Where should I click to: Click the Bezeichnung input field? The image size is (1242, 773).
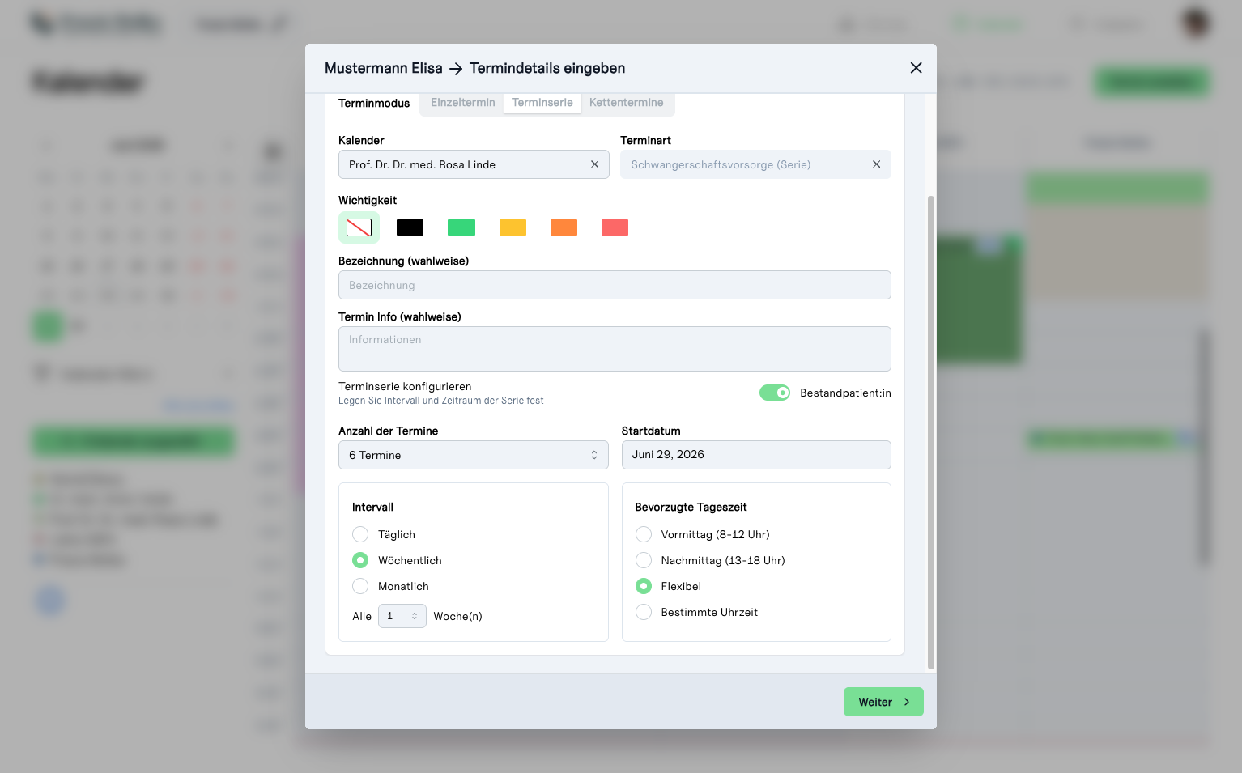pyautogui.click(x=615, y=285)
